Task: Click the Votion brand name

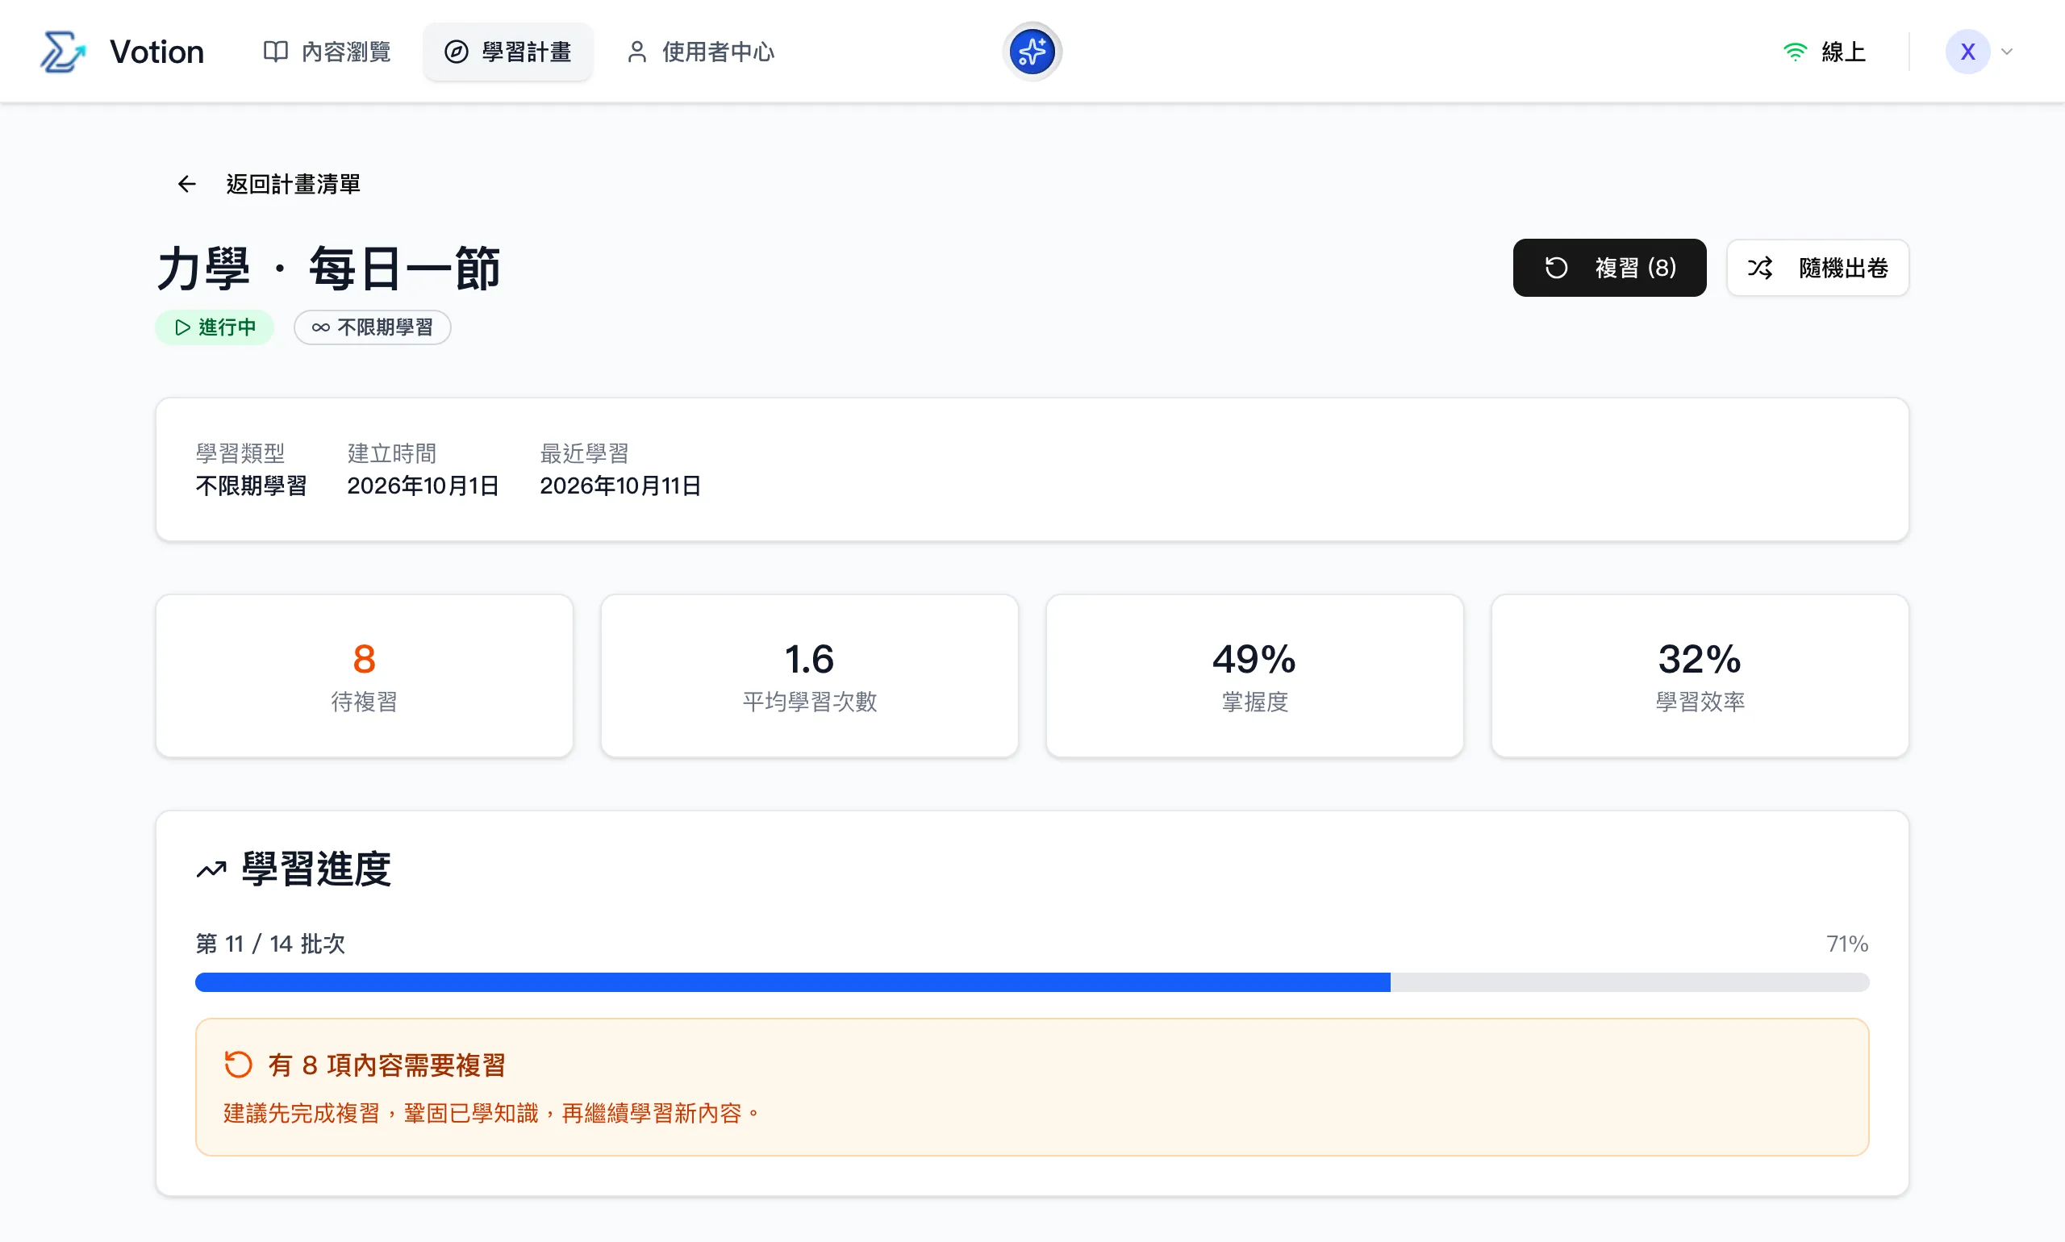Action: point(156,52)
